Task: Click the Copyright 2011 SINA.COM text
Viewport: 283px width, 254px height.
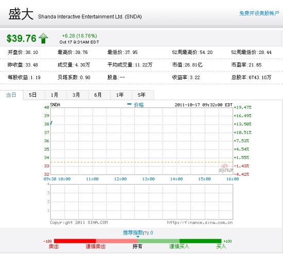Action: [x=79, y=223]
